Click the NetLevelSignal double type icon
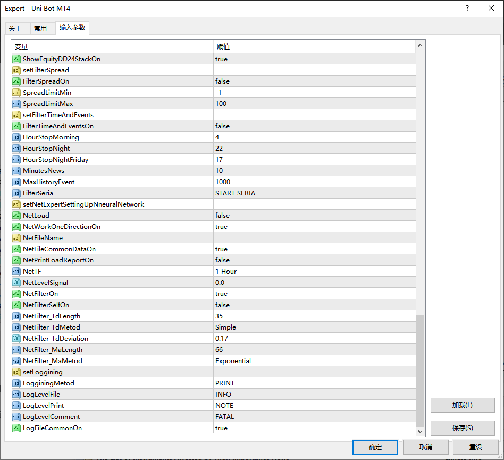Image resolution: width=504 pixels, height=460 pixels. 16,283
